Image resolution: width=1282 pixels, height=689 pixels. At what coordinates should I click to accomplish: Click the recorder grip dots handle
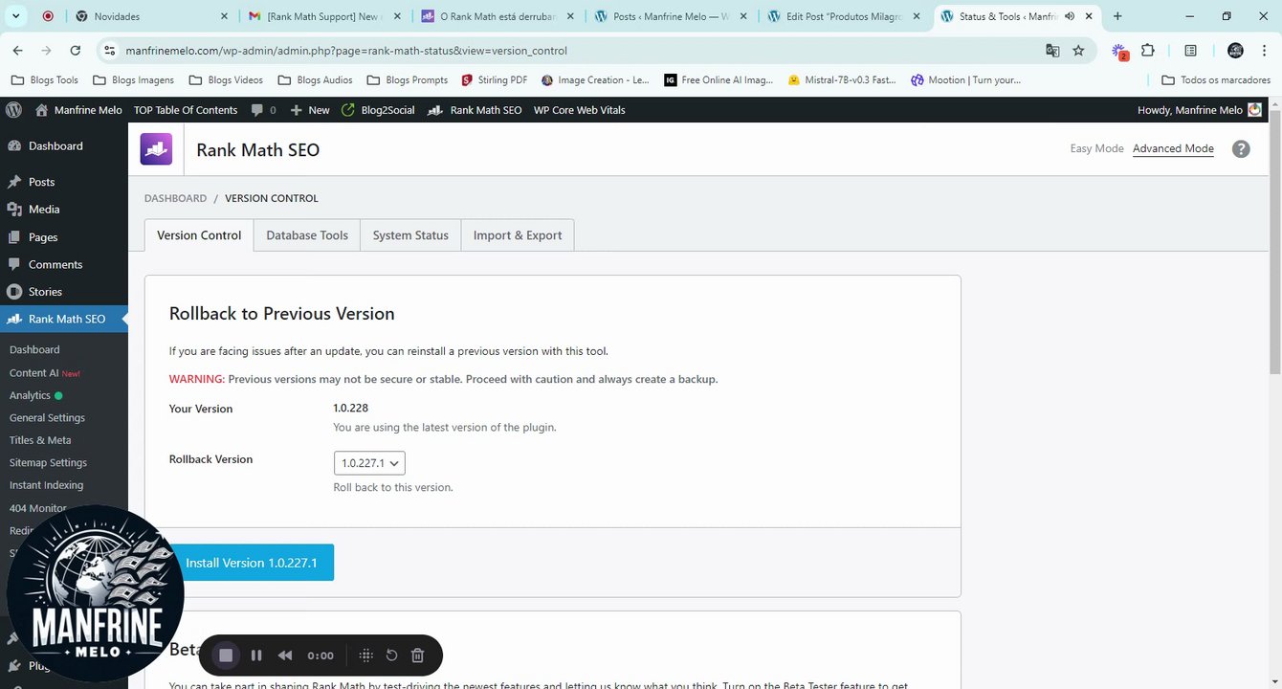coord(365,656)
